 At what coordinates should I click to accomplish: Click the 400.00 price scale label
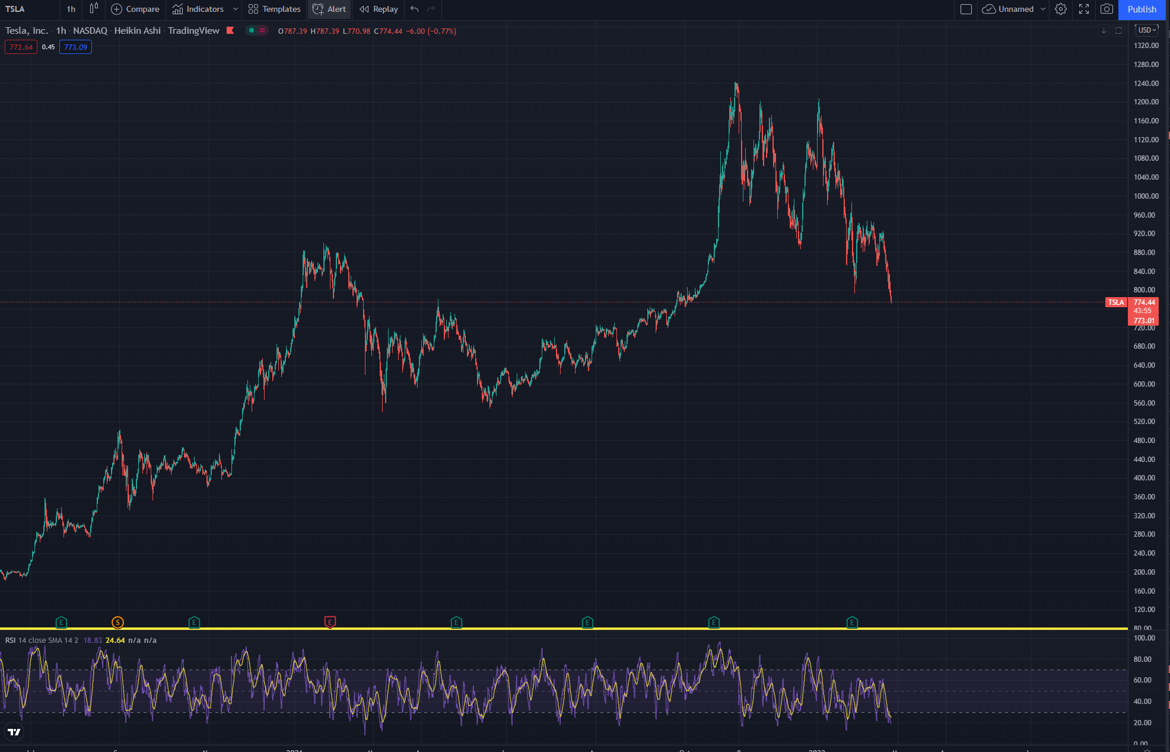tap(1144, 477)
